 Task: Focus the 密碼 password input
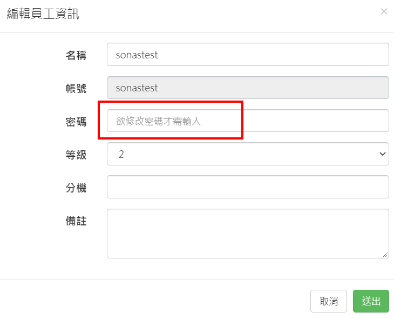point(248,121)
